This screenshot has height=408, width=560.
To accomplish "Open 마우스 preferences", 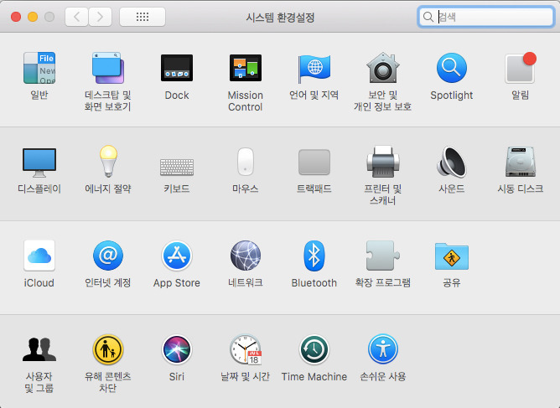I will [246, 162].
